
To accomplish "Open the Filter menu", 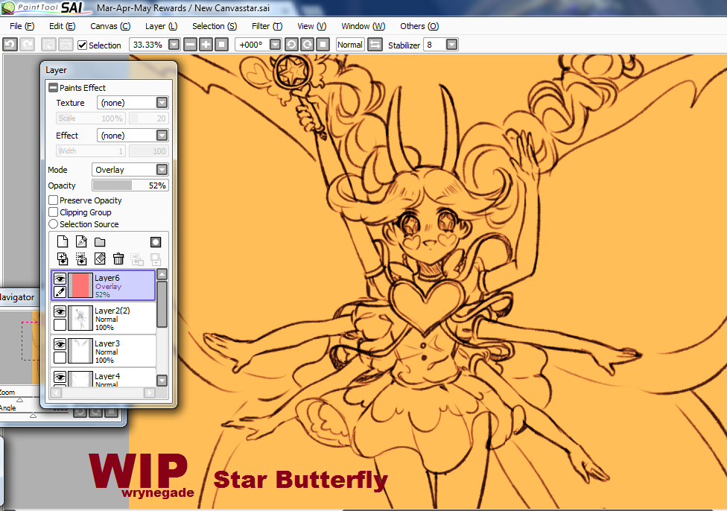I will 267,26.
